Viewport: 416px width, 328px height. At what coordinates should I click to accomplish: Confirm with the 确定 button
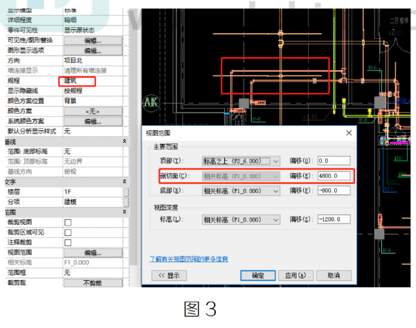(258, 275)
